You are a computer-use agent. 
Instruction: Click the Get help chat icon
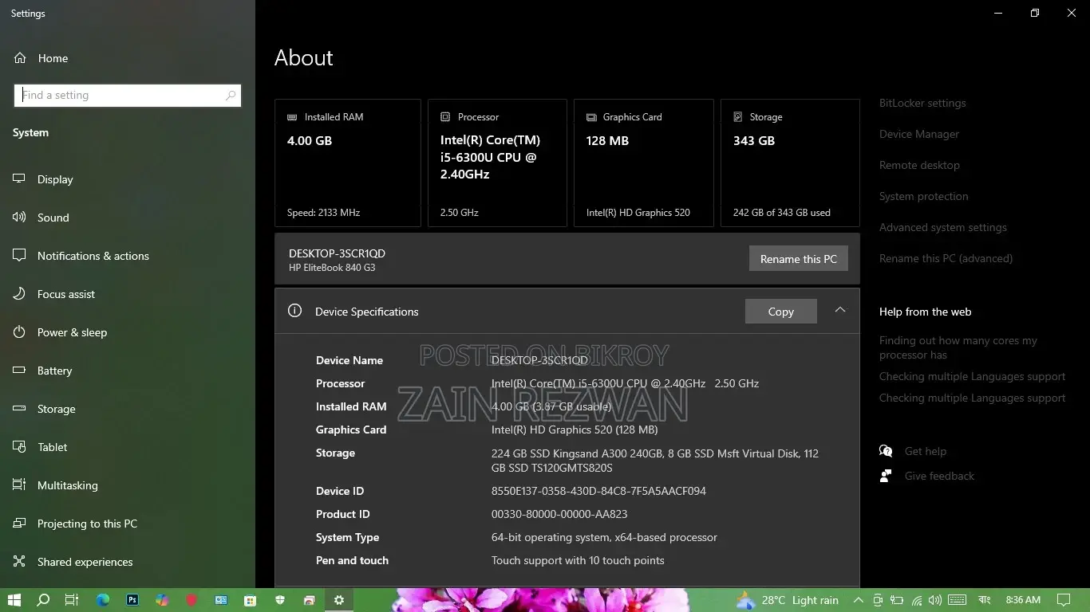[886, 451]
